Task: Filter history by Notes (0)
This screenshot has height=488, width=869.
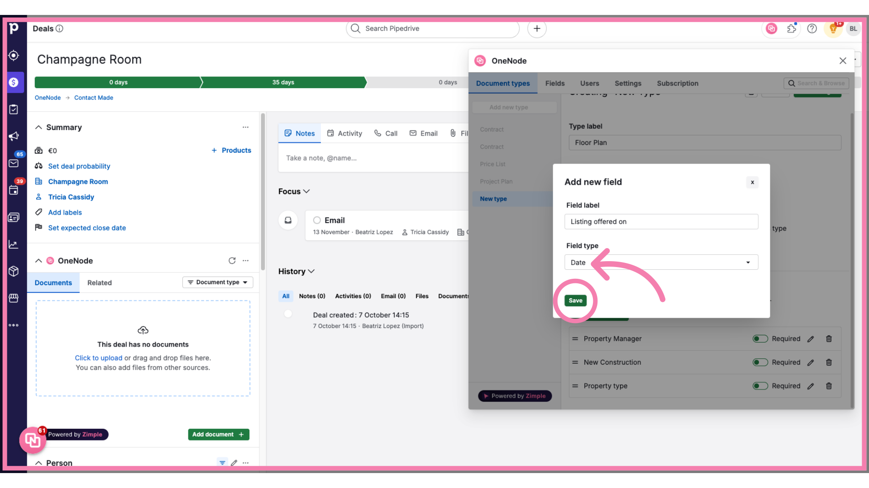Action: coord(312,296)
